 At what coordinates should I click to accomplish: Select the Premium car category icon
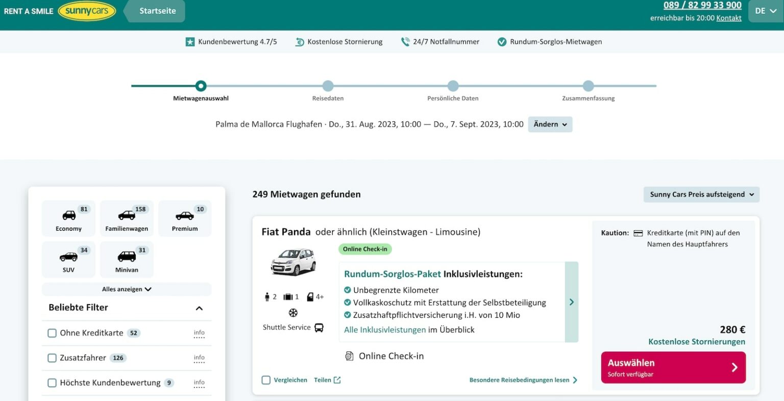coord(185,216)
